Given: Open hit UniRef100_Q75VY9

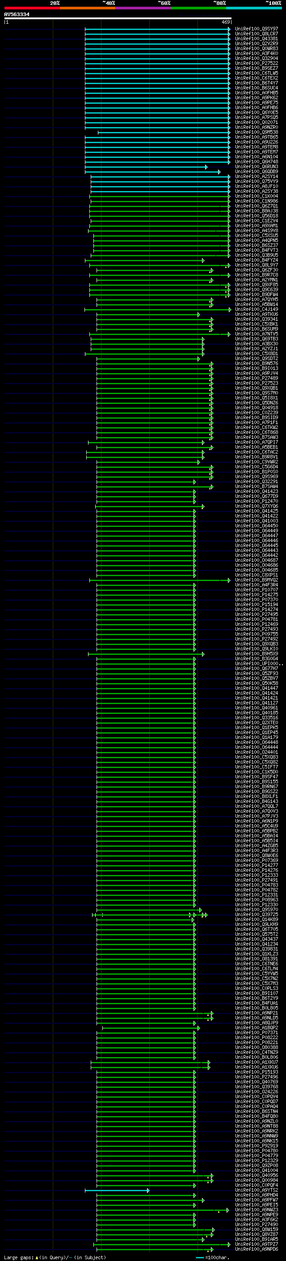Looking at the screenshot, I should pos(257,182).
